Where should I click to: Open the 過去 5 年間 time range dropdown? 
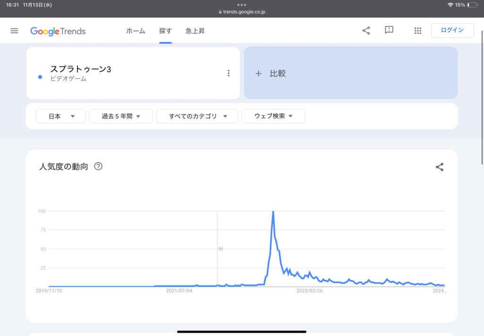(121, 116)
